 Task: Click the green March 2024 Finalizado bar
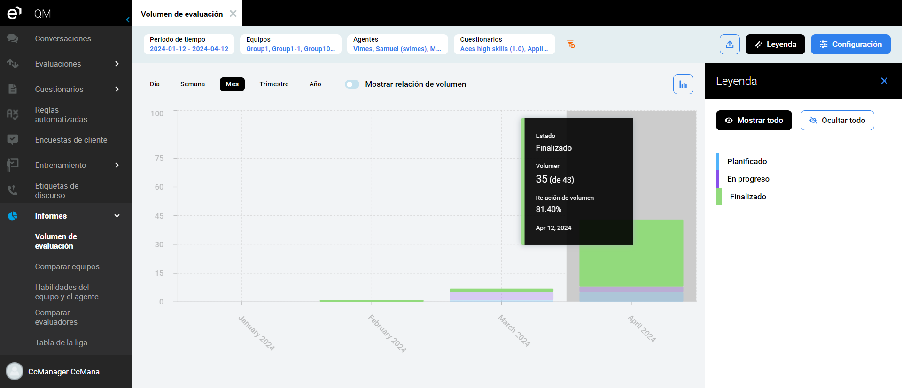tap(501, 290)
